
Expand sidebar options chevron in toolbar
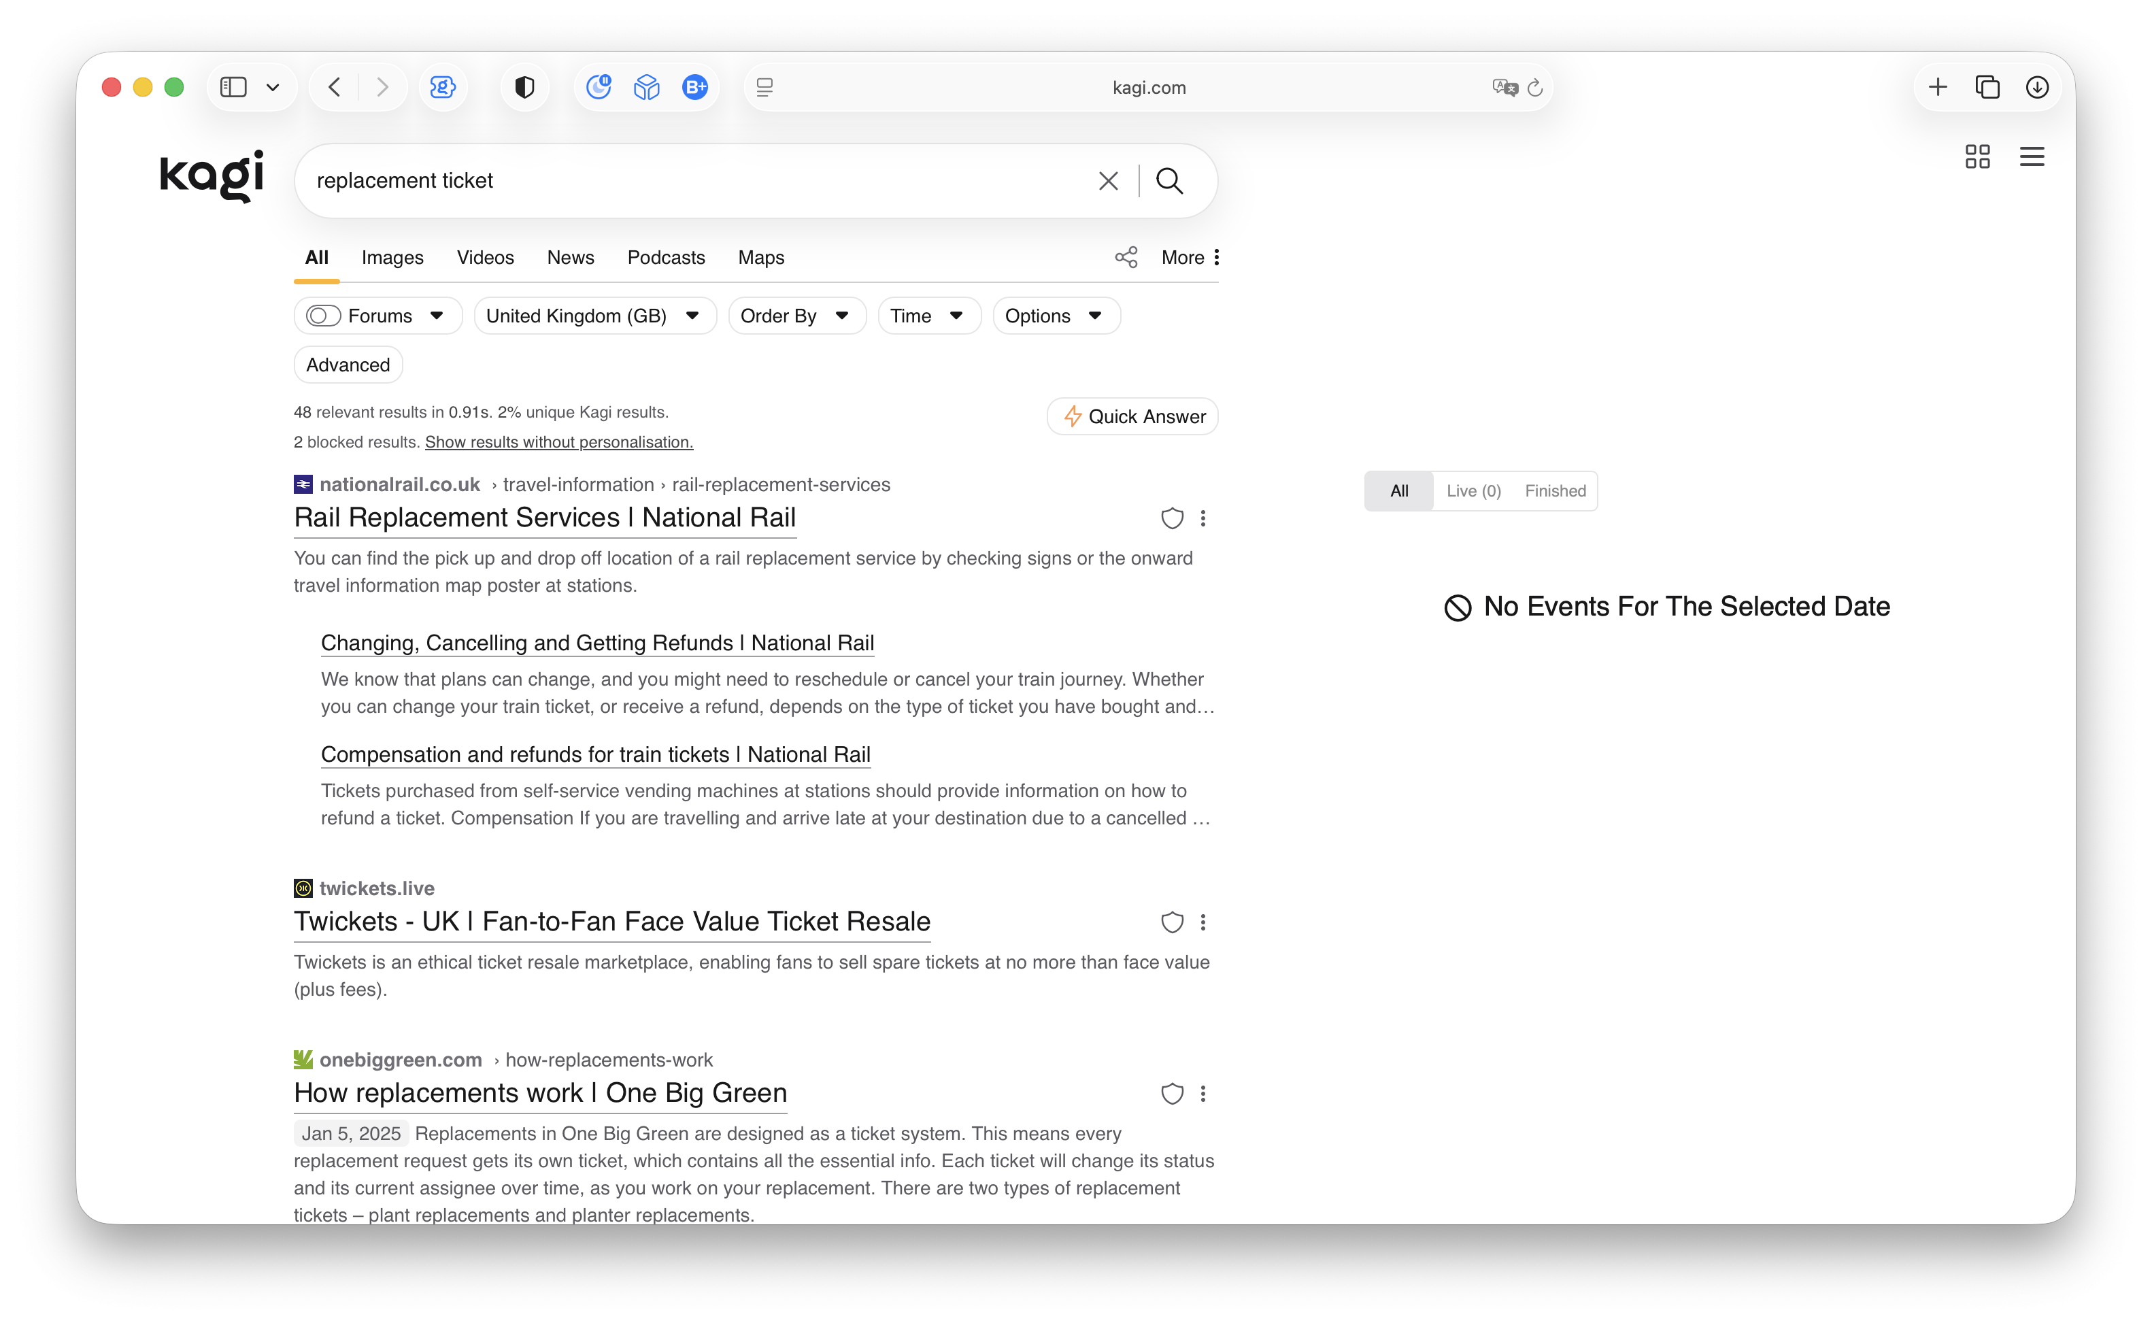point(273,87)
